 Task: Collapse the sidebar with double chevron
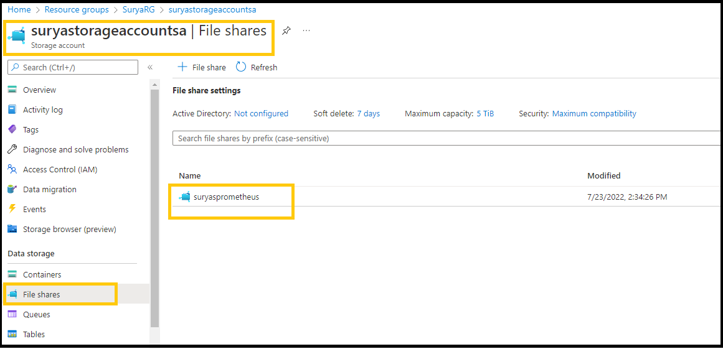(x=150, y=67)
